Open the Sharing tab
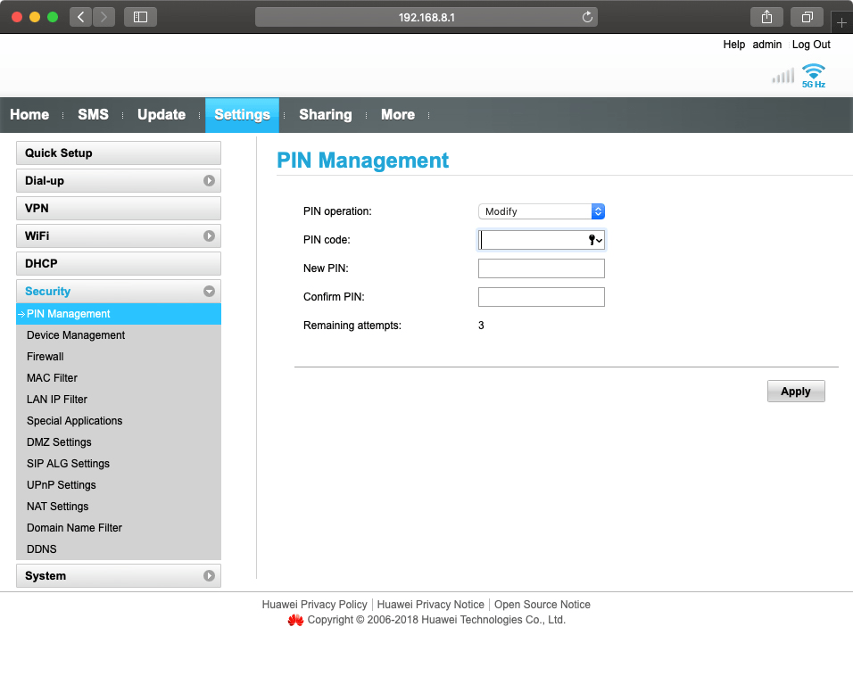The image size is (853, 693). (x=325, y=115)
